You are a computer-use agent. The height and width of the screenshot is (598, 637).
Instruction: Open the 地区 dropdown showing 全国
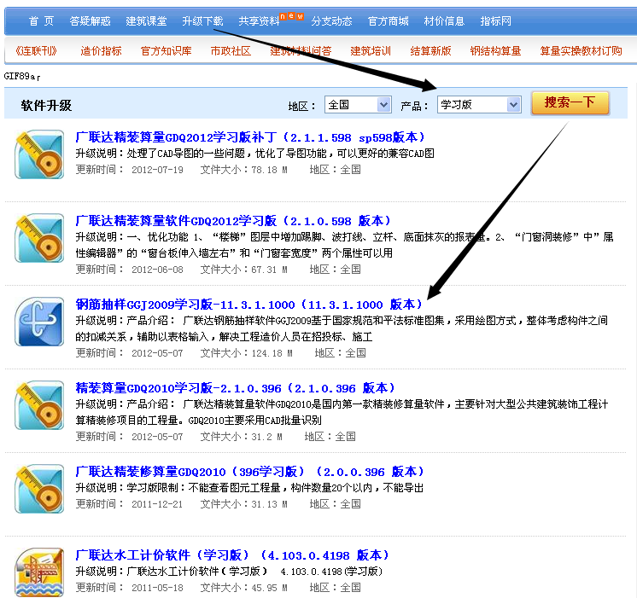coord(358,105)
